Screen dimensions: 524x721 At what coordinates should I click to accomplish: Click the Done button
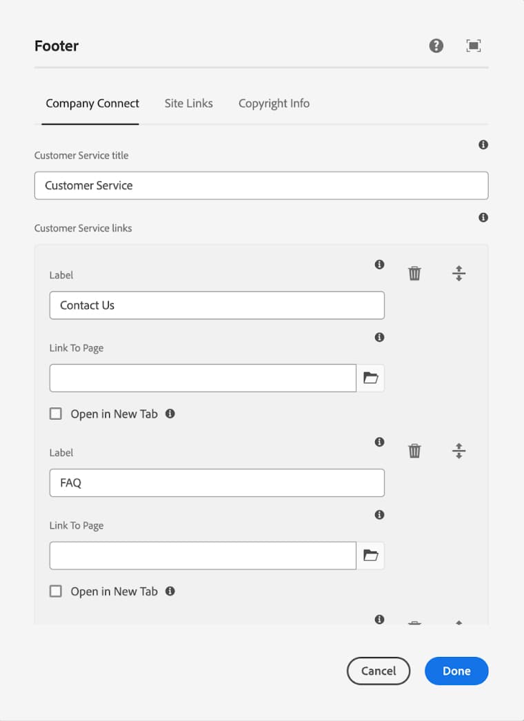click(456, 671)
